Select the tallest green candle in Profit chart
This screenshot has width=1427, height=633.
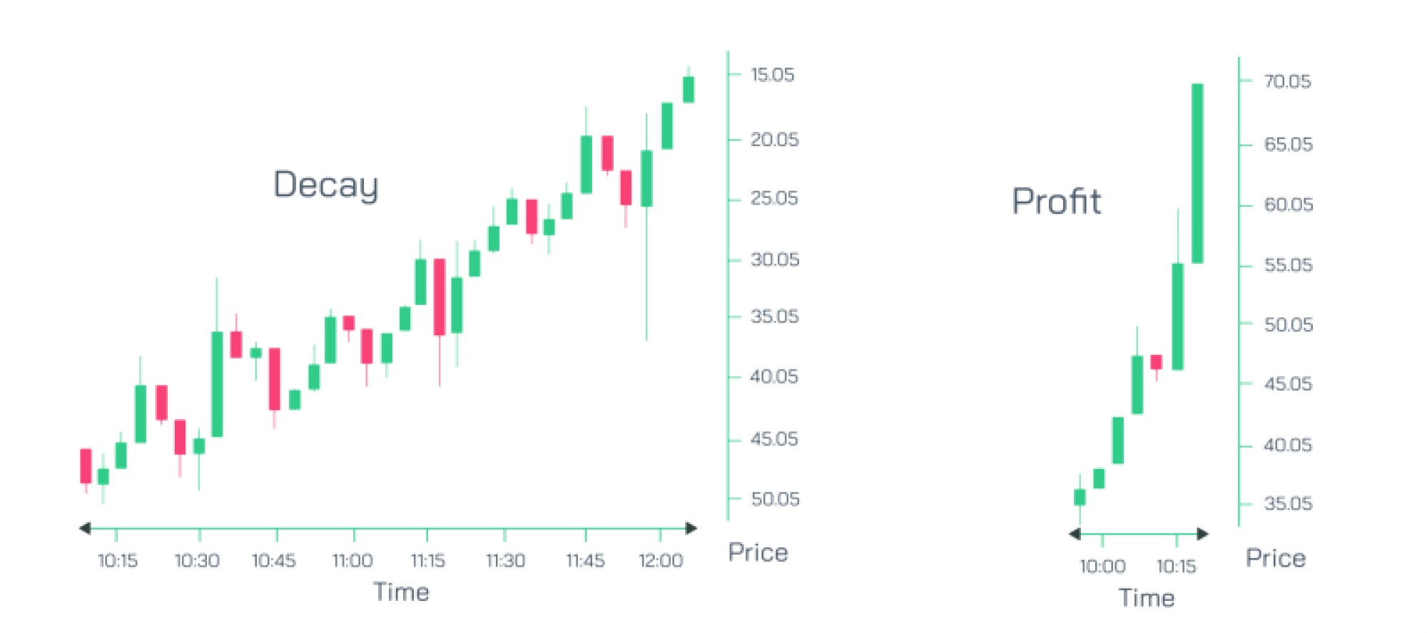[x=1197, y=173]
